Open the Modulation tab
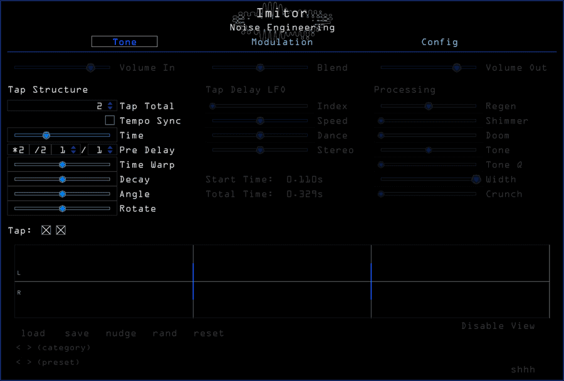 [x=282, y=42]
